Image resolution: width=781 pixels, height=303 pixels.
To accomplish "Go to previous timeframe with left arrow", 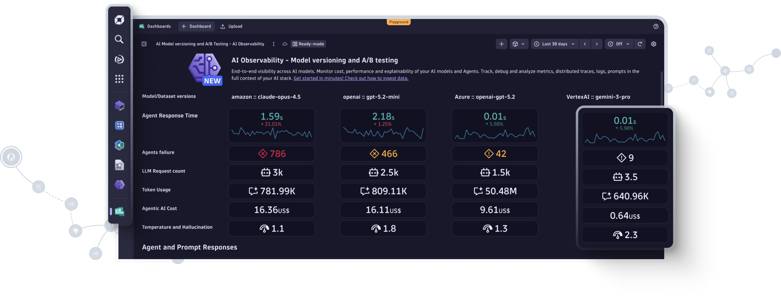I will [585, 44].
